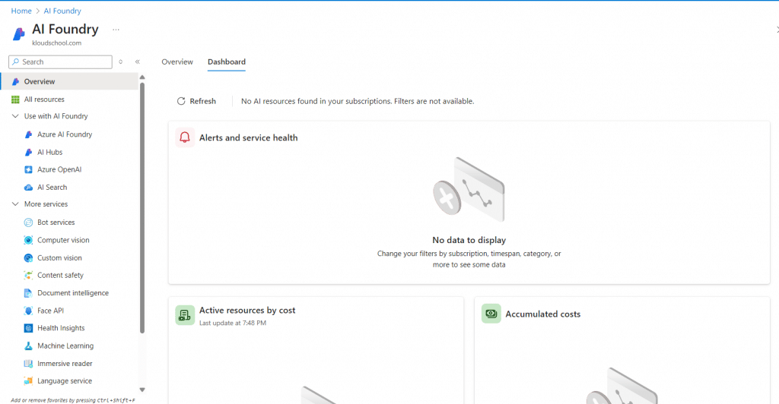Click 'No AI resources found' message
The width and height of the screenshot is (779, 404).
[358, 101]
